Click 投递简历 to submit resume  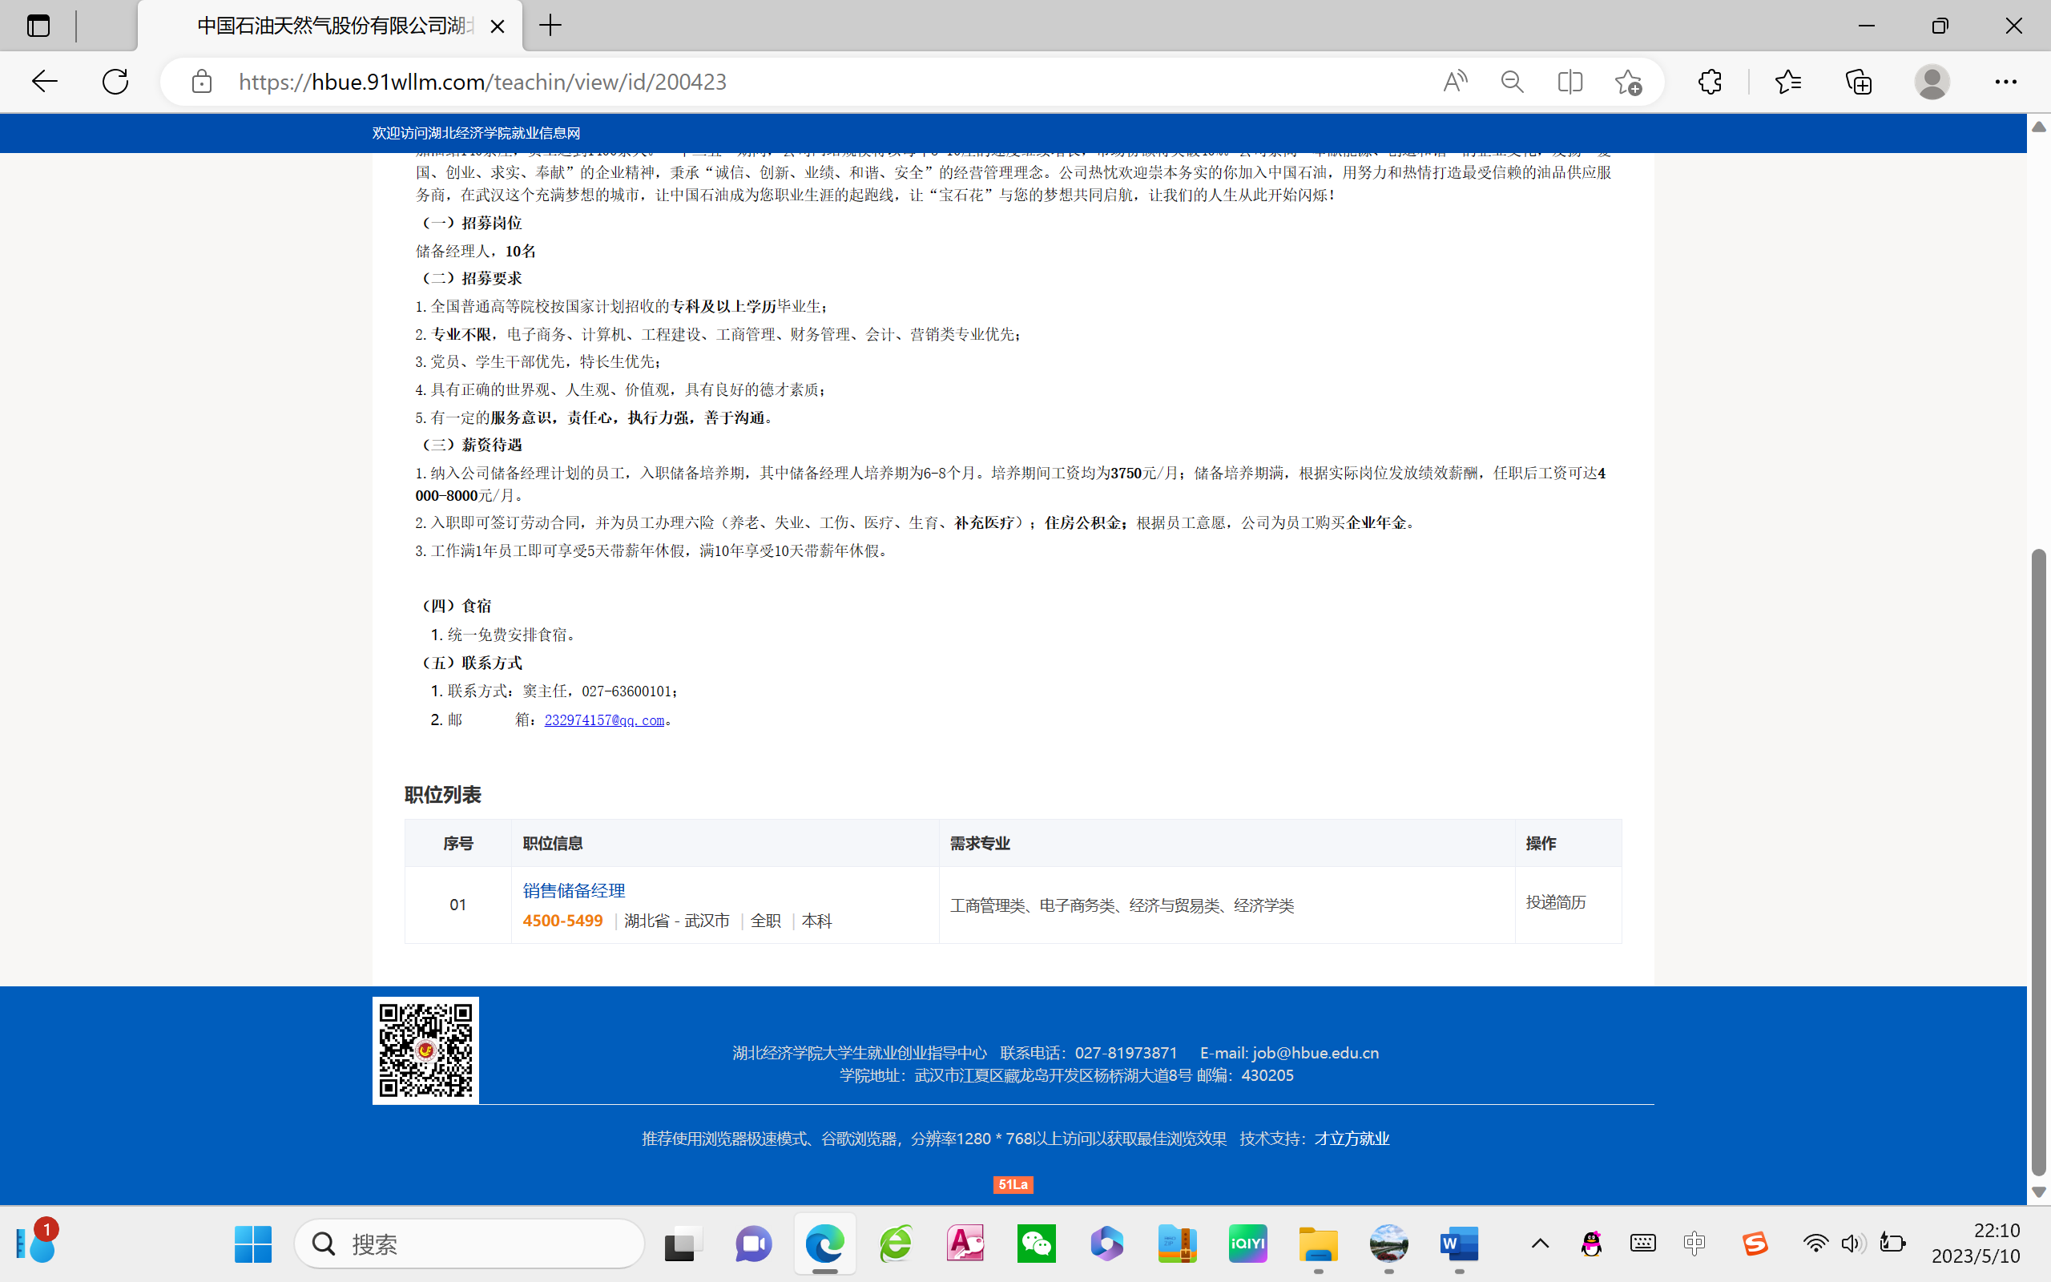(1555, 902)
